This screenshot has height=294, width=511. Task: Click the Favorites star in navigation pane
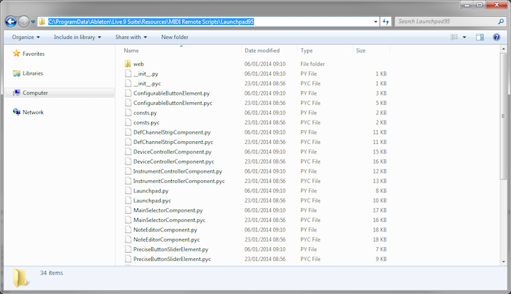pos(18,54)
